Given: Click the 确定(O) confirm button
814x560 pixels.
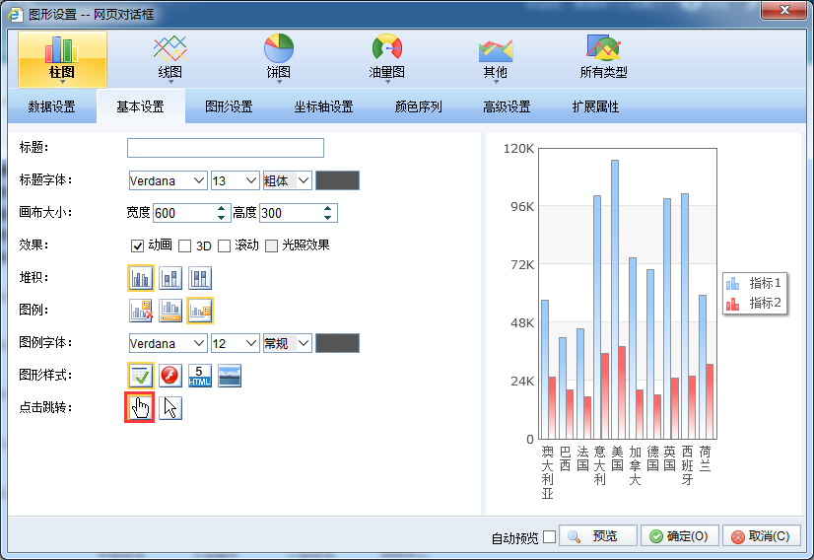Looking at the screenshot, I should click(x=680, y=536).
